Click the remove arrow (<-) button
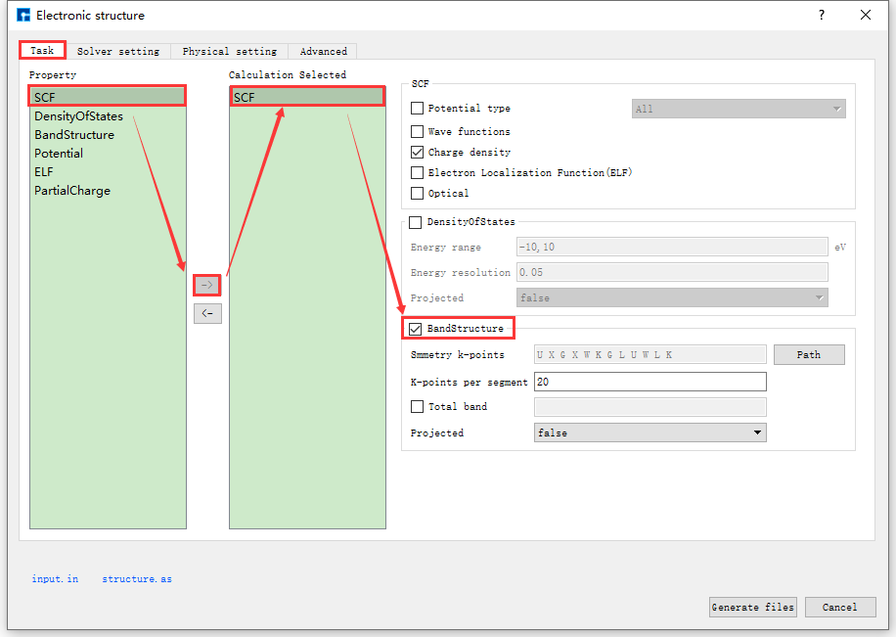 (207, 313)
